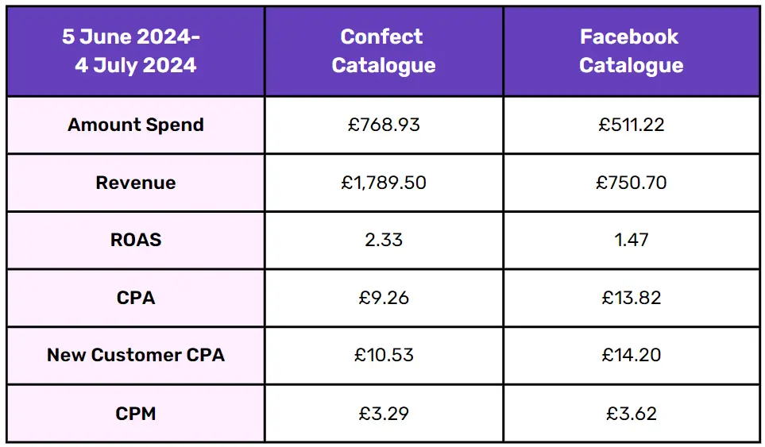Viewport: 765px width, 447px height.
Task: Click the Revenue row label
Action: coord(136,183)
